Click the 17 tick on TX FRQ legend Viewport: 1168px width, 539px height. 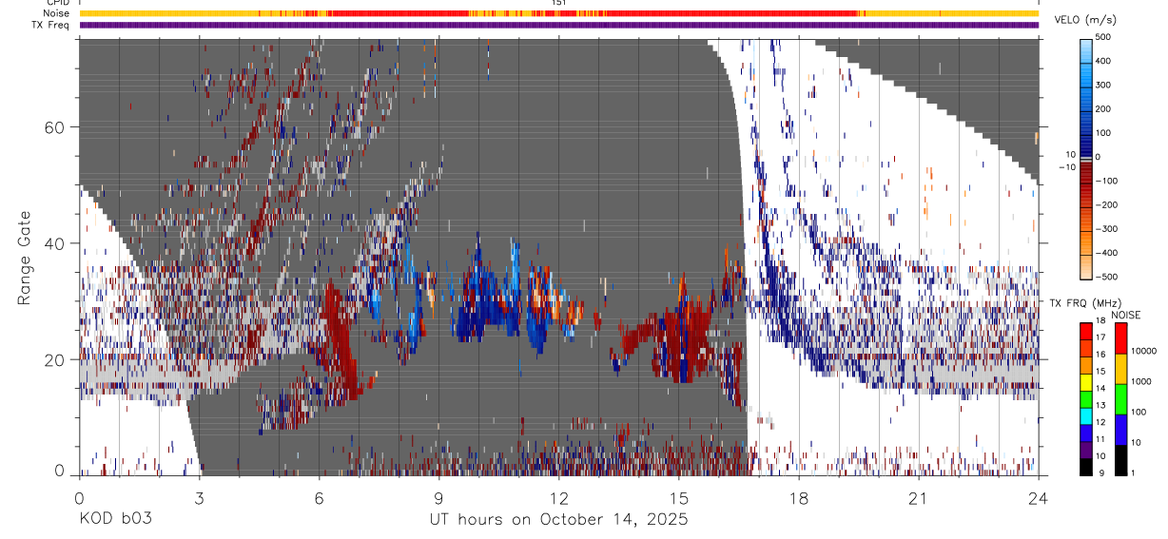tap(1102, 338)
